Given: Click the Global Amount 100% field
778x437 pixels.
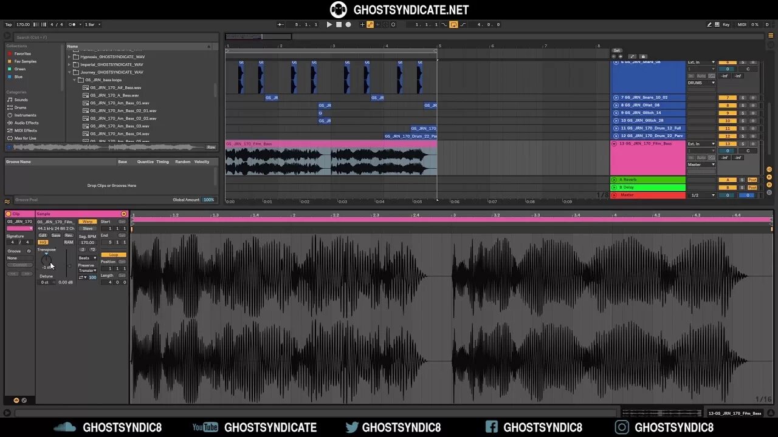Looking at the screenshot, I should coord(208,200).
